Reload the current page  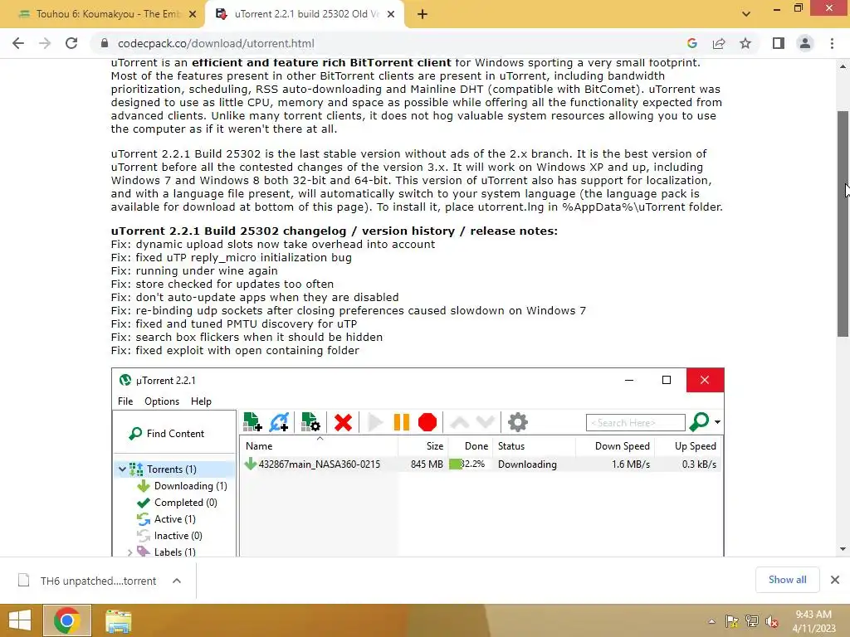point(71,43)
